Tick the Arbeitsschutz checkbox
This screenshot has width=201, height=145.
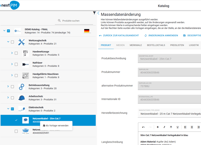(x=12, y=98)
